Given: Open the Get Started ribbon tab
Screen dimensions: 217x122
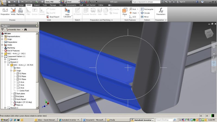Looking at the screenshot, I should [91, 5].
